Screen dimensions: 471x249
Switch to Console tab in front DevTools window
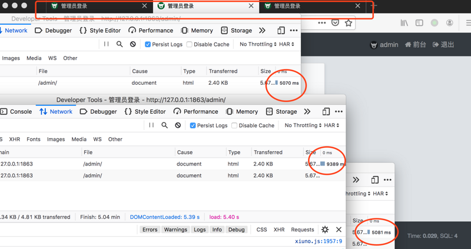16,111
